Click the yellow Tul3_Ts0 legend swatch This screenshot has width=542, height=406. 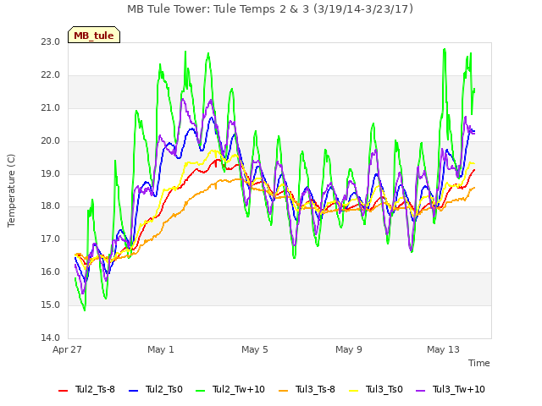(353, 391)
